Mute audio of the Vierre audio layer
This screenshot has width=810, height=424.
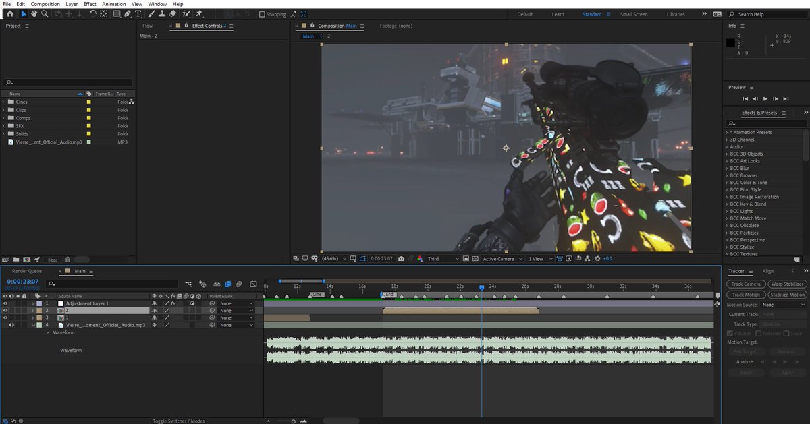coord(11,325)
